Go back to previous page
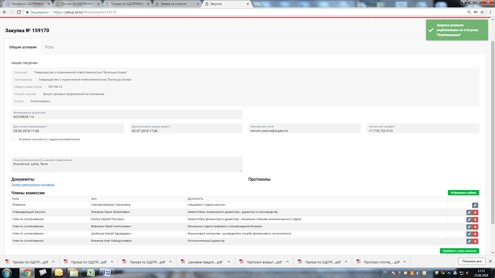Viewport: 495px width, 278px height. coord(5,12)
